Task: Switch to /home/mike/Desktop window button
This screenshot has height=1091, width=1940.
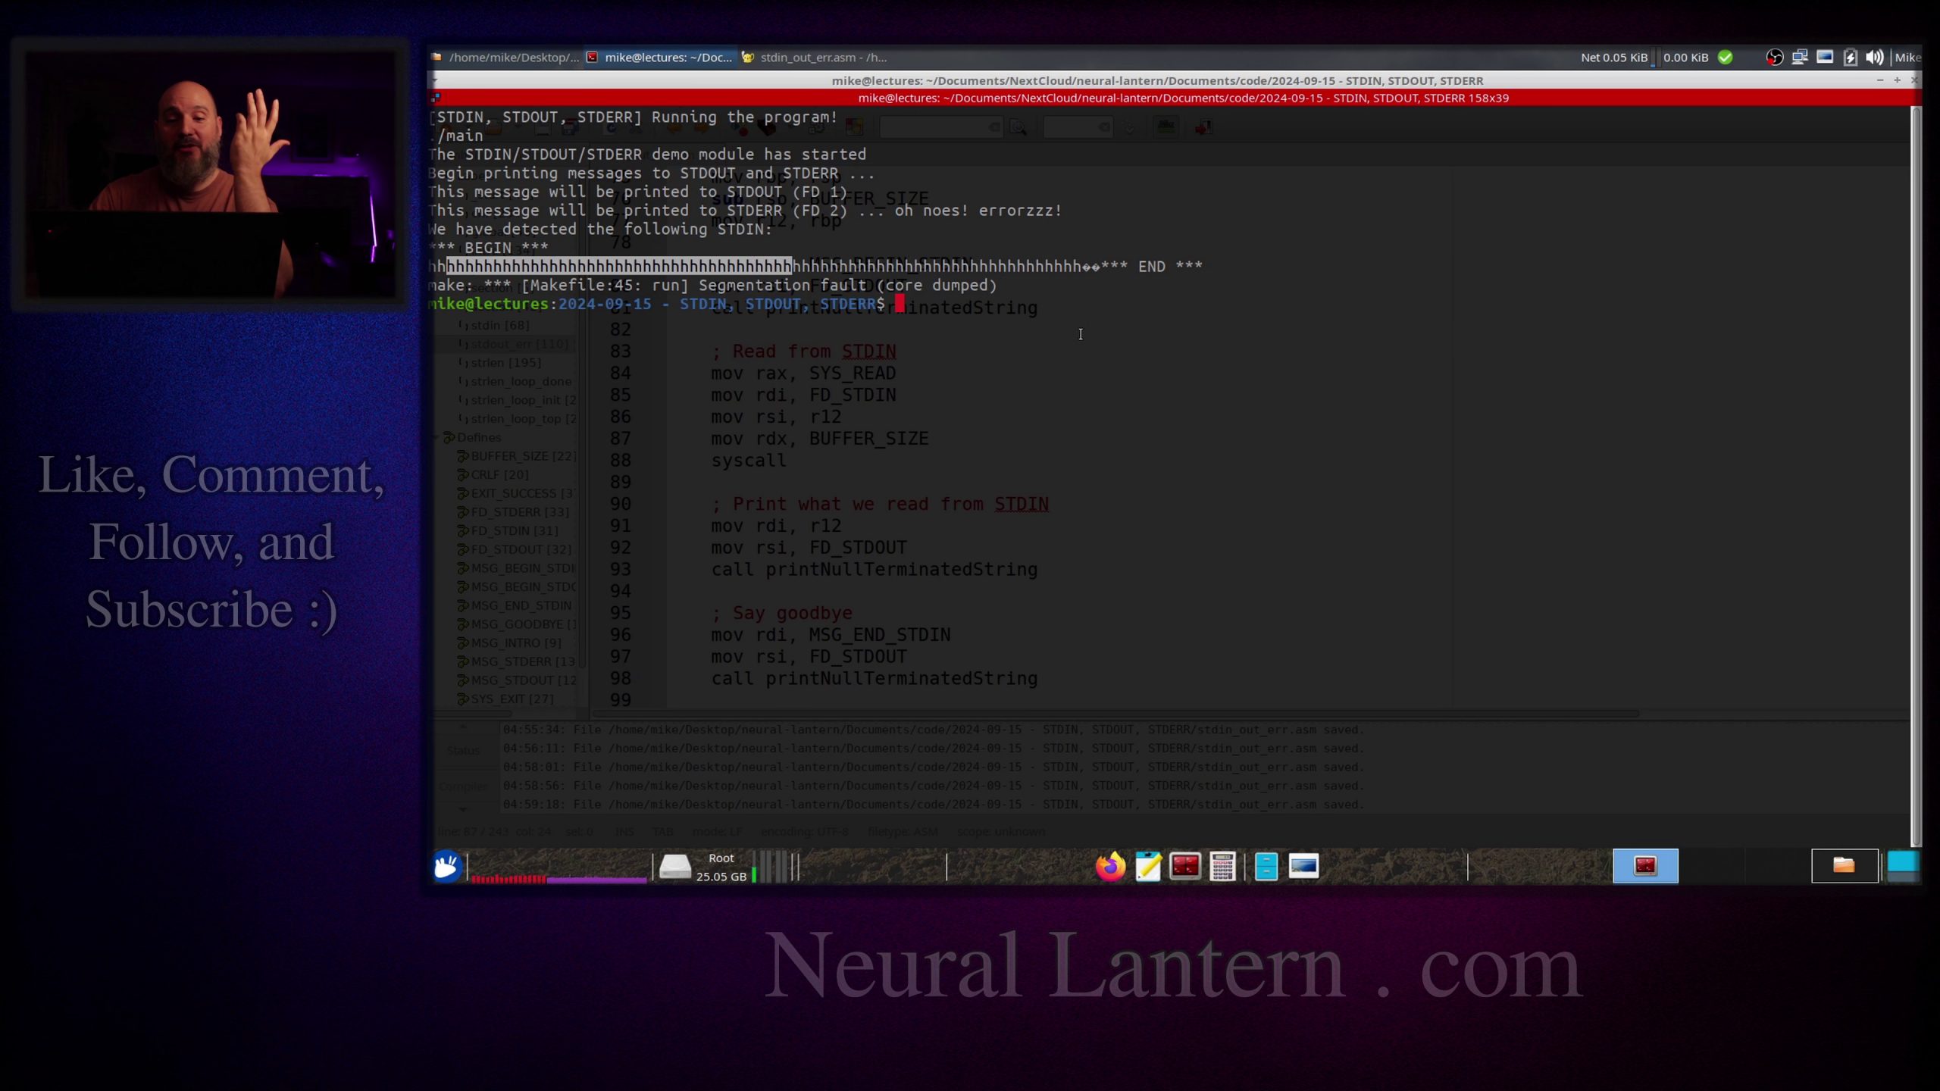Action: click(x=505, y=58)
